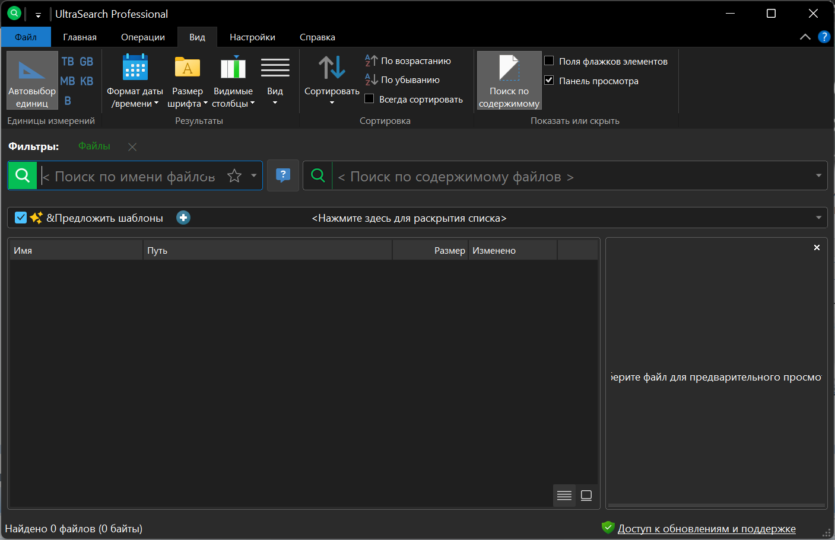Sort by the Размер column header

point(430,250)
